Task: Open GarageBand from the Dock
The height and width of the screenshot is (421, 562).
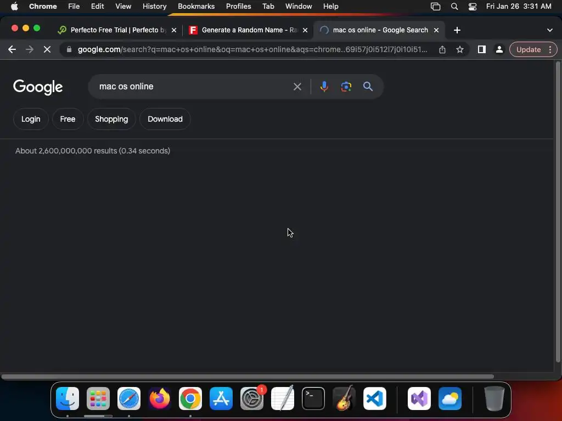Action: (344, 399)
